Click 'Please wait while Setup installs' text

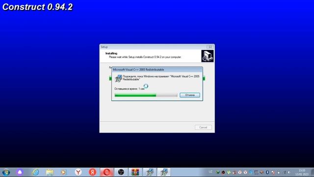click(x=145, y=57)
